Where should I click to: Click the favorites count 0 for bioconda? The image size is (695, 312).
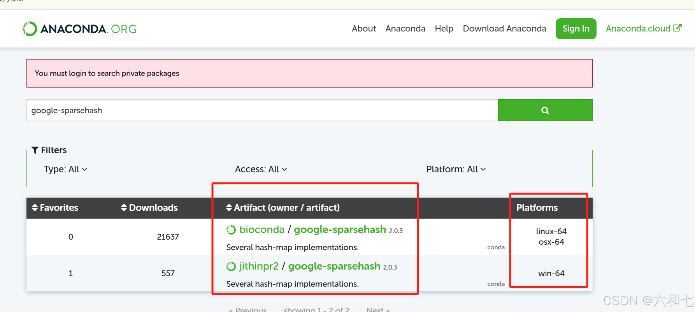(x=70, y=237)
